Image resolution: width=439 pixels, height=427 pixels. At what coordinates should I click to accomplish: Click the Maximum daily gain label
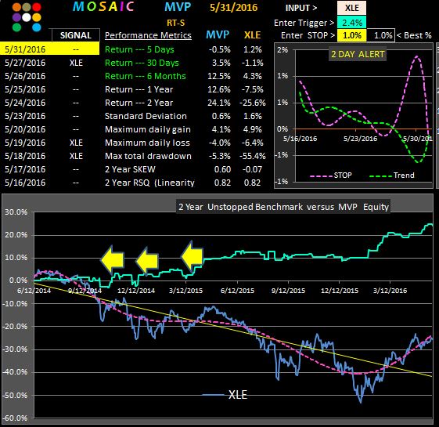click(148, 129)
